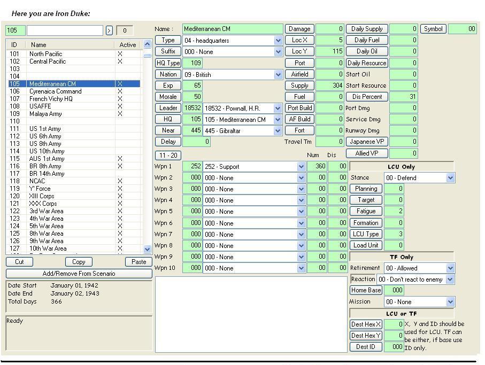Click the Damage button
This screenshot has width=485, height=365.
[299, 29]
